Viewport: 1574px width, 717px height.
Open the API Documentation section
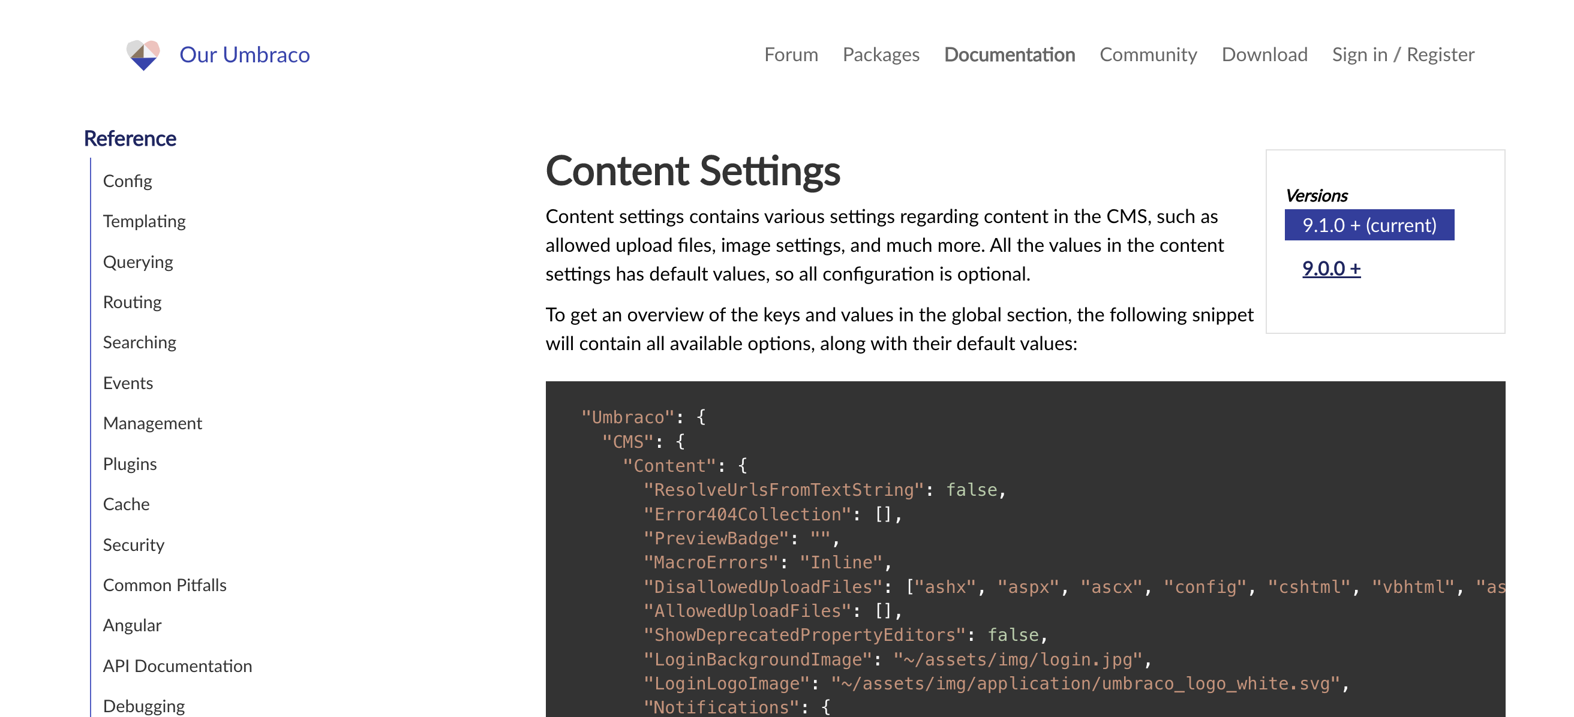click(178, 665)
